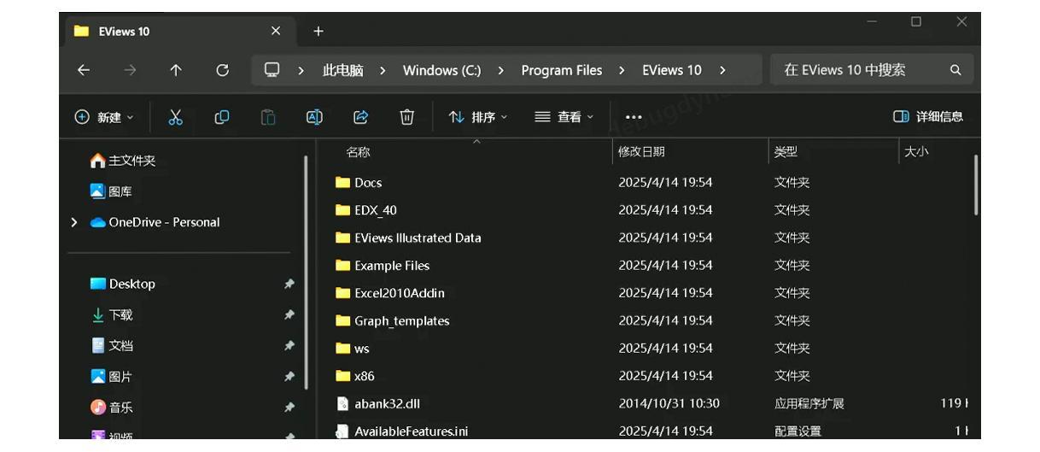1040x452 pixels.
Task: Click the Share icon in toolbar
Action: [360, 117]
